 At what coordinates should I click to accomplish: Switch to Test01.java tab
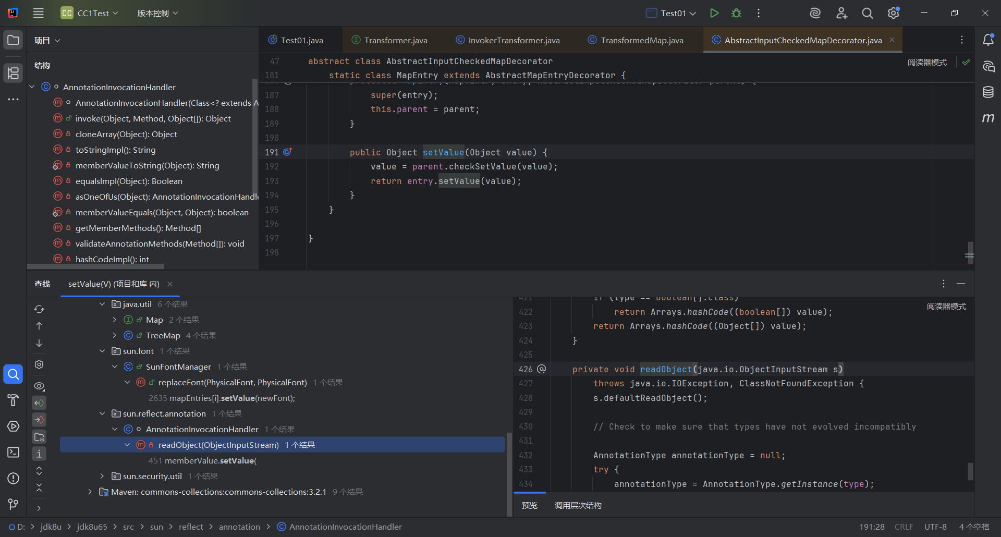click(x=296, y=40)
